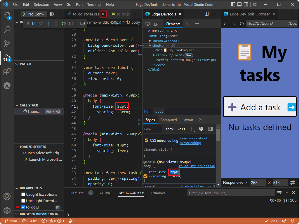Click the debug console filter field
This screenshot has width=299, height=224.
(231, 193)
